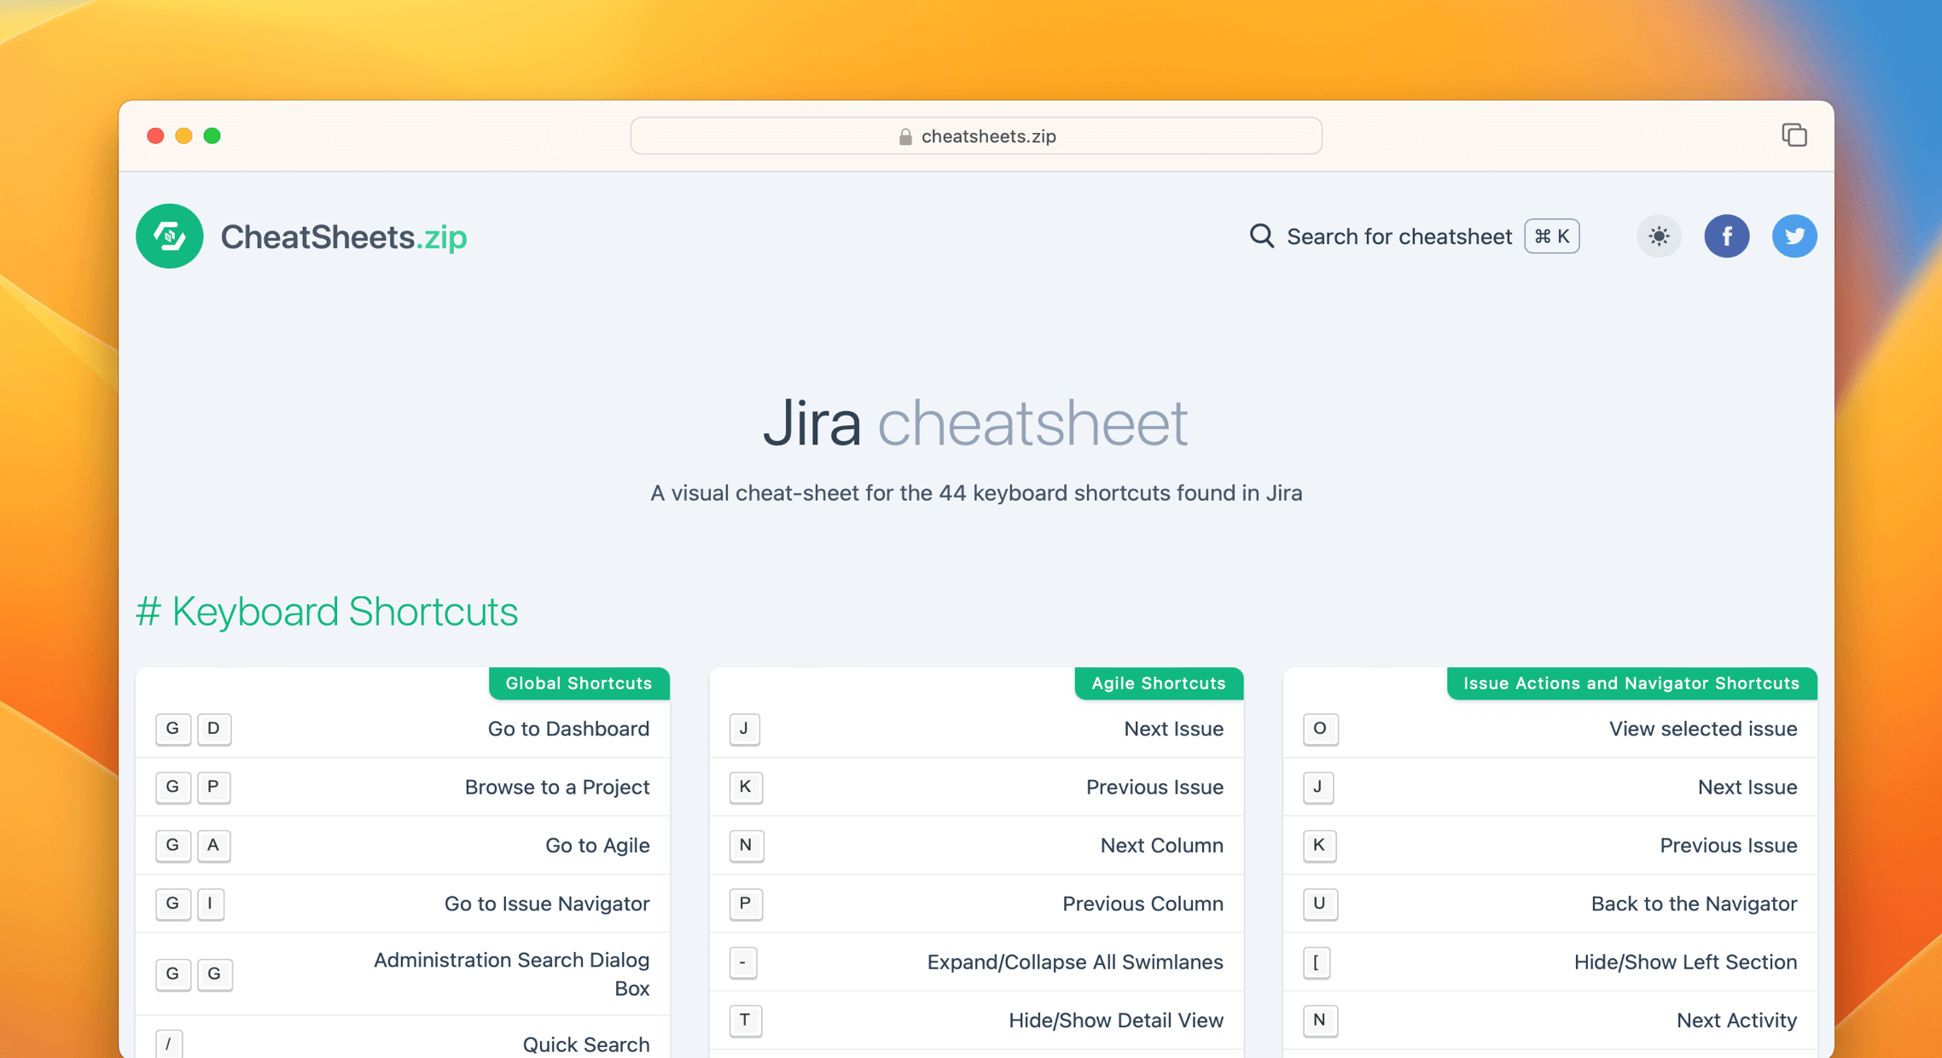This screenshot has width=1942, height=1058.
Task: Select the Issue Actions and Navigator Shortcuts label
Action: point(1631,683)
